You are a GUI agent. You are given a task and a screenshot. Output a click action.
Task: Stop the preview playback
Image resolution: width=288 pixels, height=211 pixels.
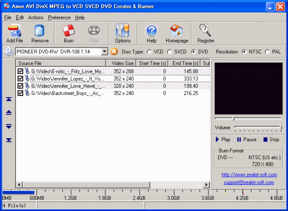[x=272, y=140]
